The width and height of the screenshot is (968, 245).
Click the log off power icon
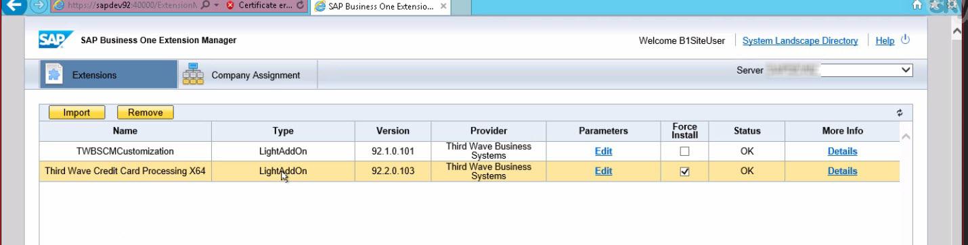pyautogui.click(x=905, y=40)
